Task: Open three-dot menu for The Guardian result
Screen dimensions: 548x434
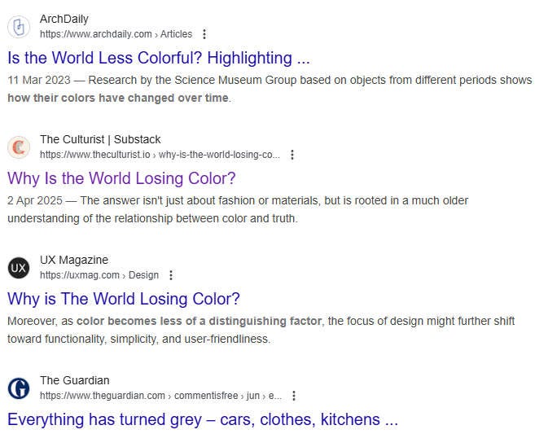Action: [294, 396]
